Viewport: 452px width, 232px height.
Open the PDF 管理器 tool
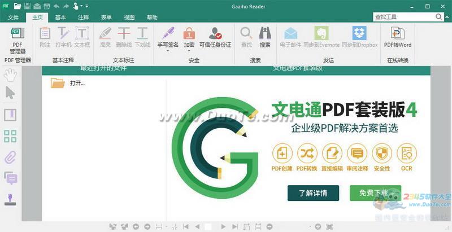(x=18, y=40)
